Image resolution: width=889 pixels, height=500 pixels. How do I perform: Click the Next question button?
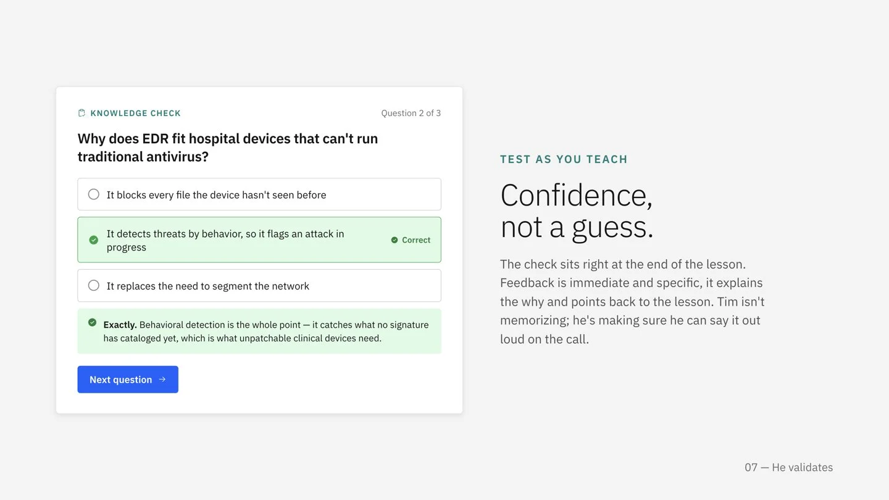(x=128, y=380)
